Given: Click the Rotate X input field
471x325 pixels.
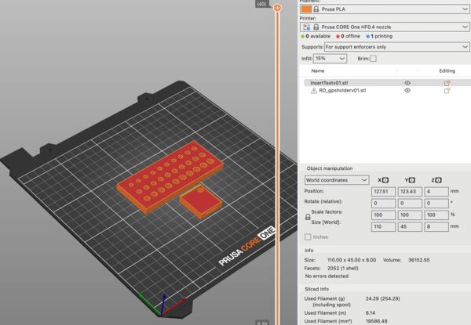Looking at the screenshot, I should click(x=383, y=204).
